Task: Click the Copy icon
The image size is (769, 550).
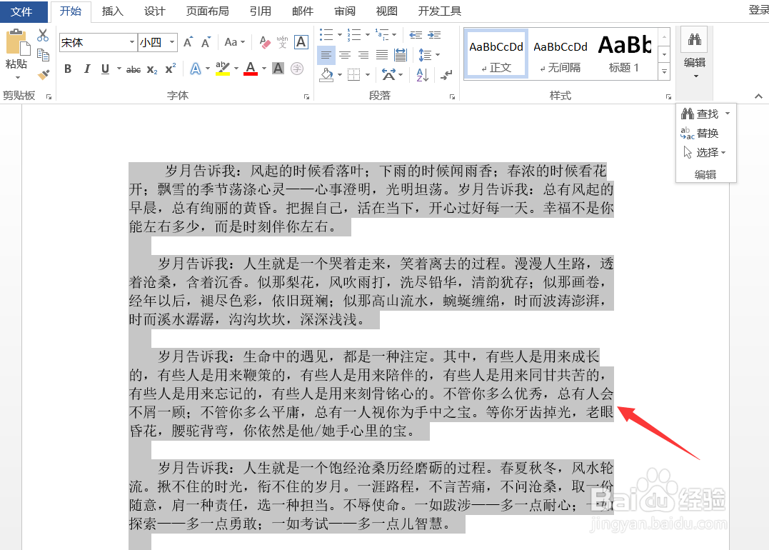Action: click(43, 55)
